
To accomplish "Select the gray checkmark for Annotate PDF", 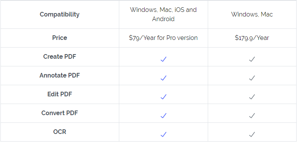I will click(x=252, y=78).
